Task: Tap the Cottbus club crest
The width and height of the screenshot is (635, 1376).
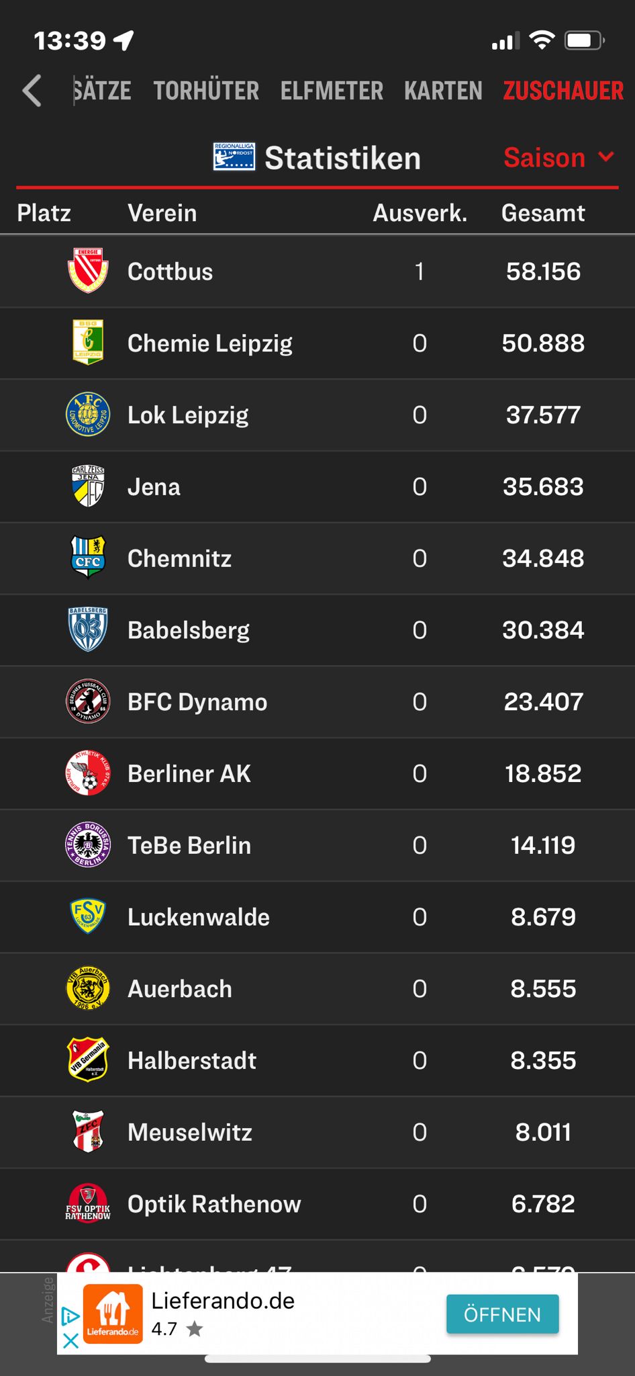Action: (88, 271)
